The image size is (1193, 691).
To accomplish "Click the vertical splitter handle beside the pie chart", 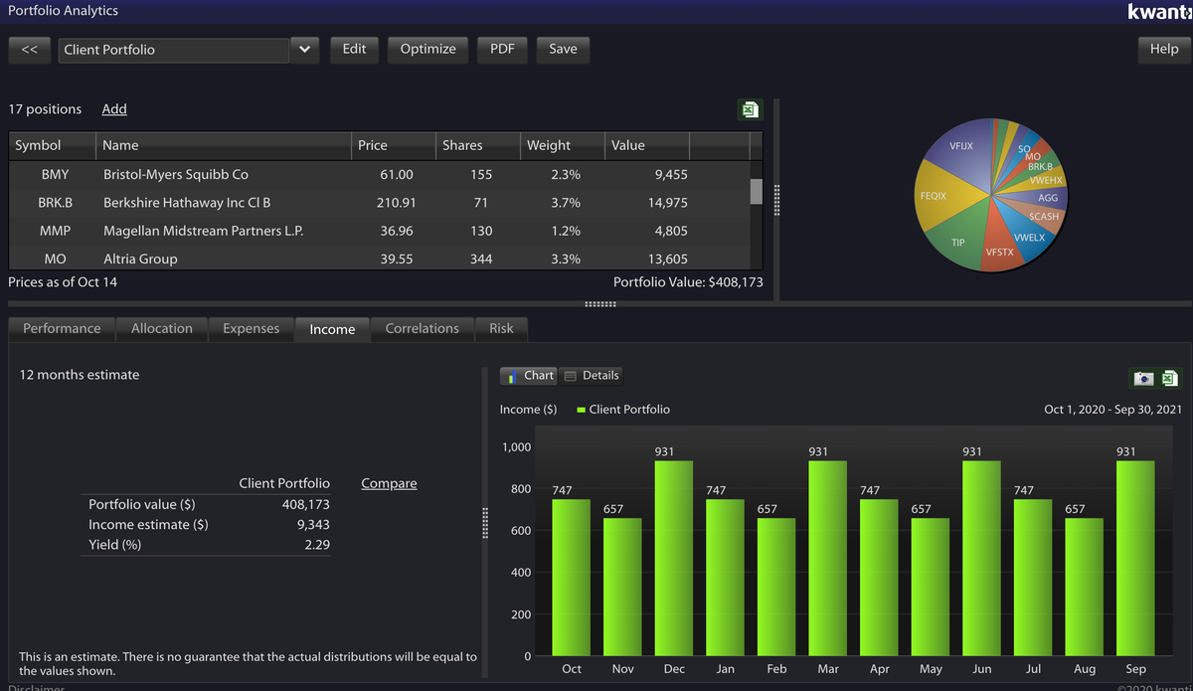I will pyautogui.click(x=776, y=199).
